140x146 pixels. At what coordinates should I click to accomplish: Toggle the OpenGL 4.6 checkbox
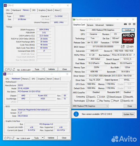click(122, 101)
